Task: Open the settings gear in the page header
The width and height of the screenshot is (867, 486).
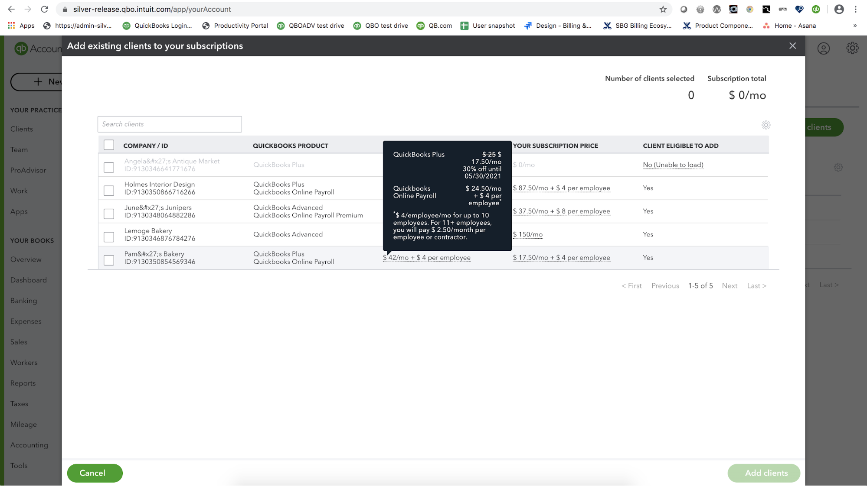Action: 852,48
